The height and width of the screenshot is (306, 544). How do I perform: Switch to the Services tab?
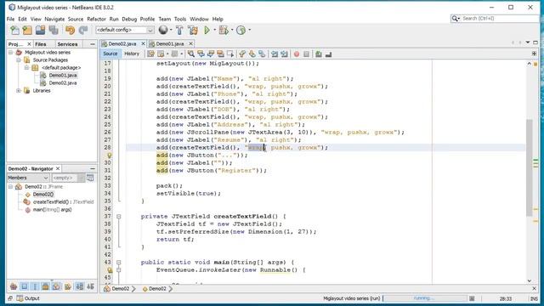[x=67, y=44]
